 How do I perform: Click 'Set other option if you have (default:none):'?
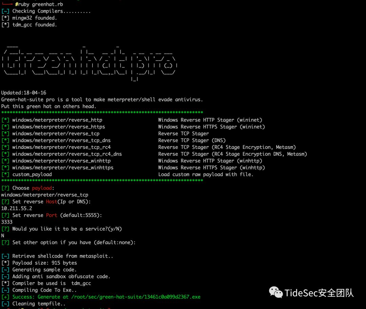74,242
